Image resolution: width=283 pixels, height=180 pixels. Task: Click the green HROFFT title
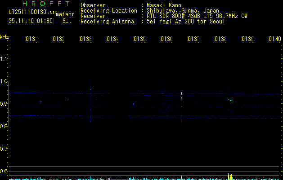[46, 4]
